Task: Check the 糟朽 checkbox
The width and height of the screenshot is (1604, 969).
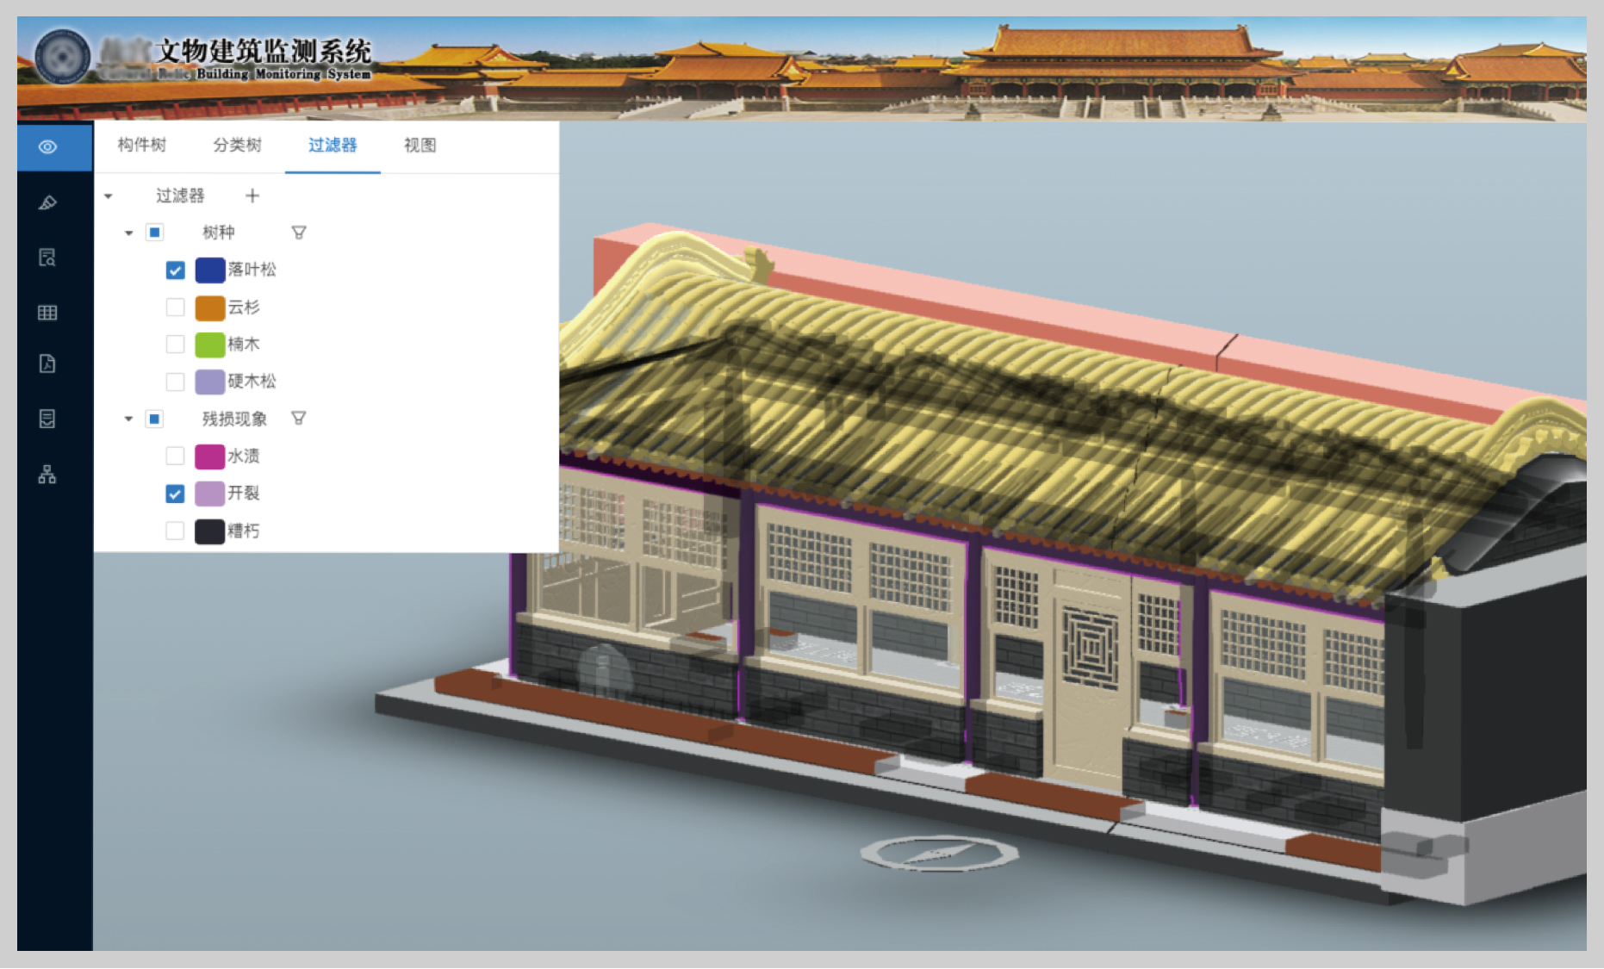Action: point(175,531)
